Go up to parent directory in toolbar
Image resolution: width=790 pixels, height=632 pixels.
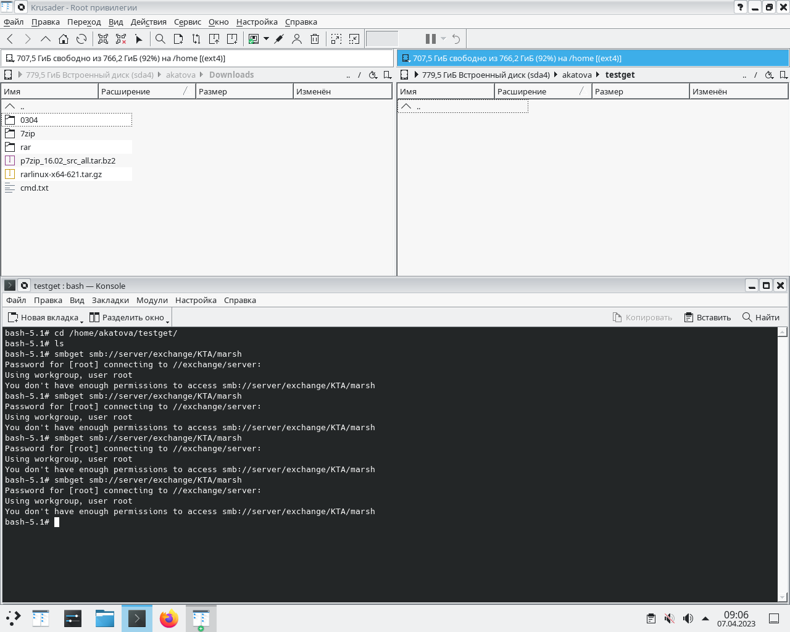click(46, 39)
